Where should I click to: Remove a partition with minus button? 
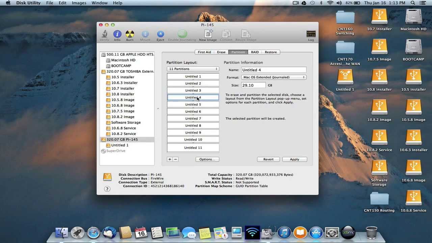[175, 159]
